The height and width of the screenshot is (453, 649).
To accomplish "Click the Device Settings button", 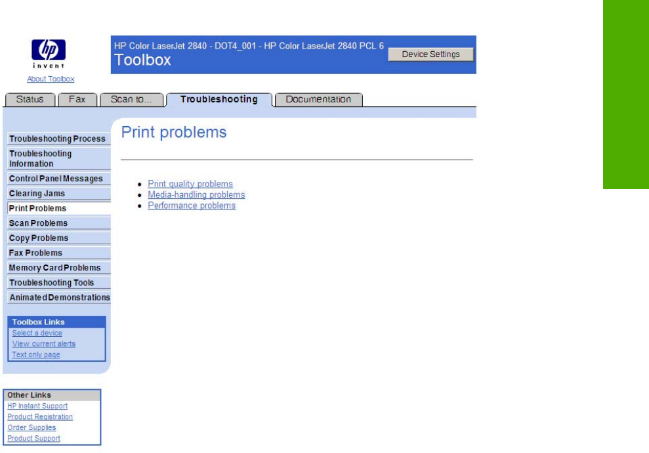I will point(431,54).
